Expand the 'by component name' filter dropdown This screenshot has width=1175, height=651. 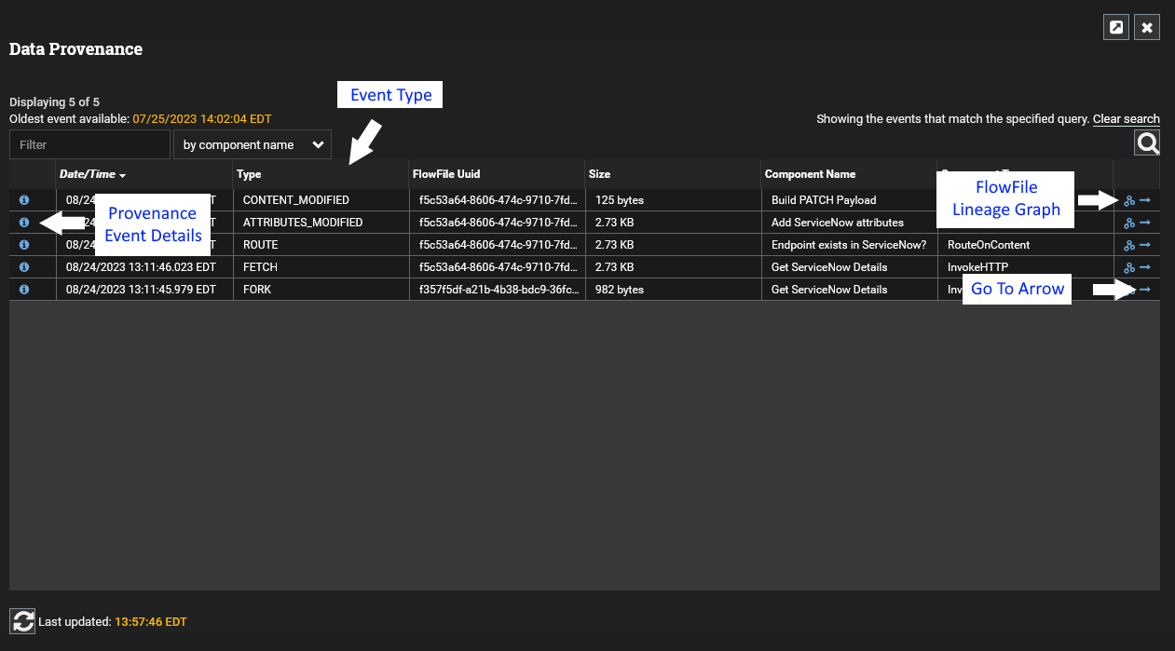pyautogui.click(x=253, y=144)
